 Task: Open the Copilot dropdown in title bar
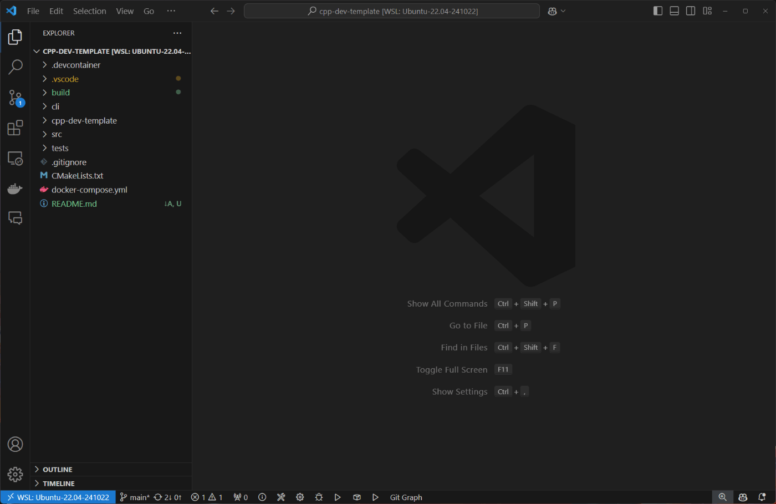click(x=557, y=11)
